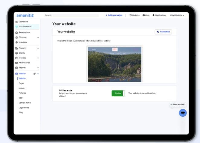The height and width of the screenshot is (143, 200).
Task: Go to the Legal forms submenu item
Action: point(24,108)
